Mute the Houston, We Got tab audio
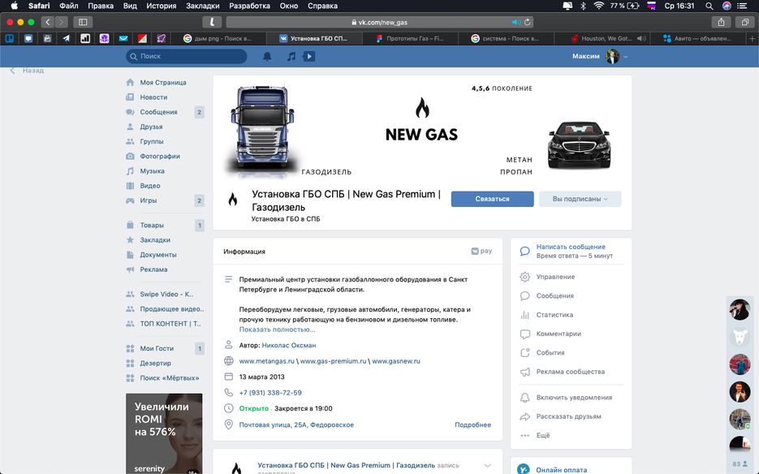 tap(641, 38)
